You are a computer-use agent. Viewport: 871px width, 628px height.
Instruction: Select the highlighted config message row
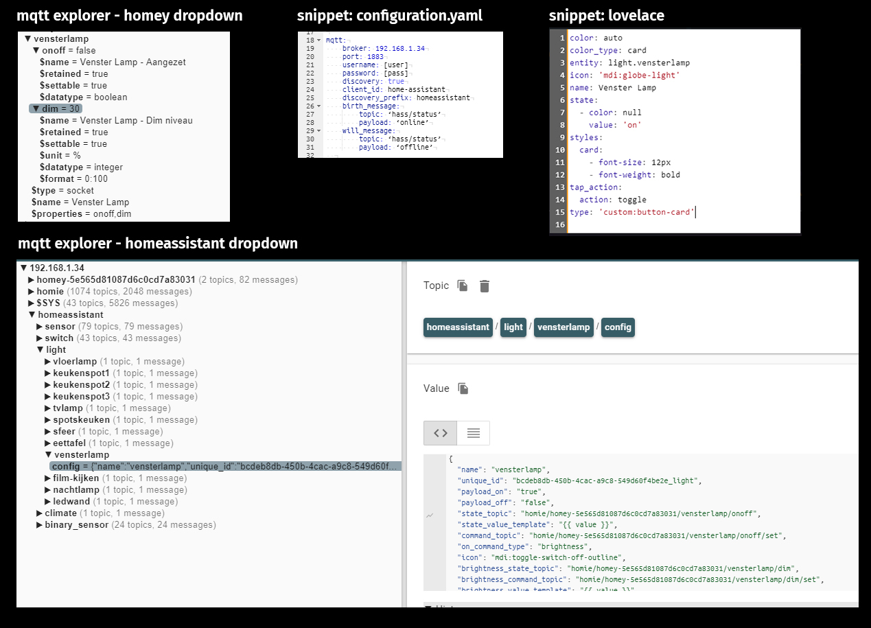tap(227, 467)
